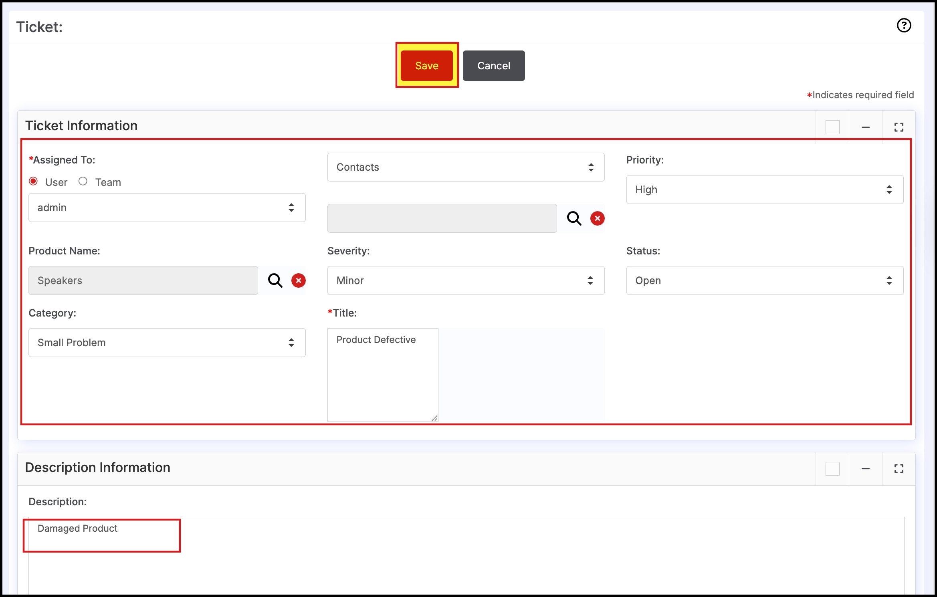Tick the Description Information header checkbox
This screenshot has width=937, height=597.
832,469
